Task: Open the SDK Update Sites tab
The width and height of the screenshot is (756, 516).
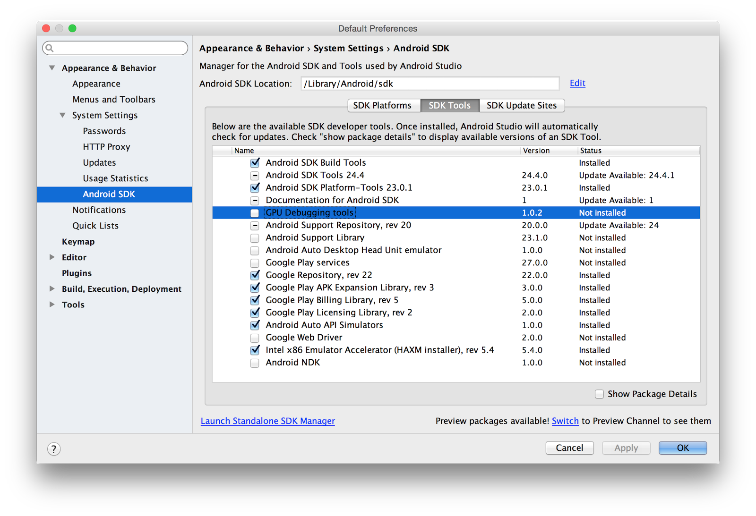Action: click(x=522, y=105)
